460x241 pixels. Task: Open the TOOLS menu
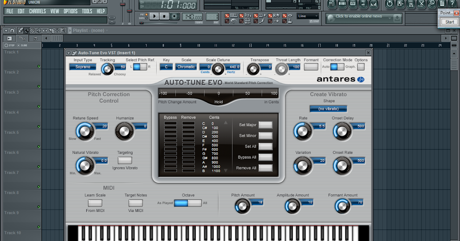pyautogui.click(x=87, y=11)
